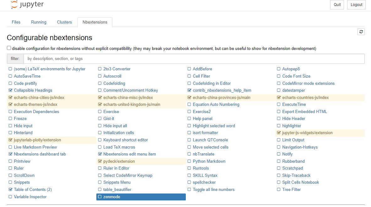Open the Hinterland extension details
The height and width of the screenshot is (207, 371).
pos(23,133)
